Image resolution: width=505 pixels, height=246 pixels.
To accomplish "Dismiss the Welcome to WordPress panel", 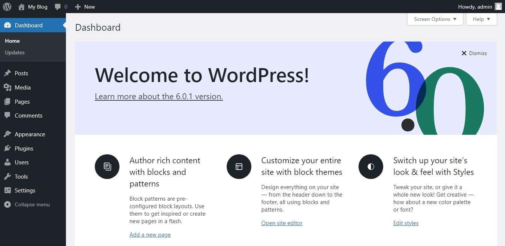I will coord(474,53).
